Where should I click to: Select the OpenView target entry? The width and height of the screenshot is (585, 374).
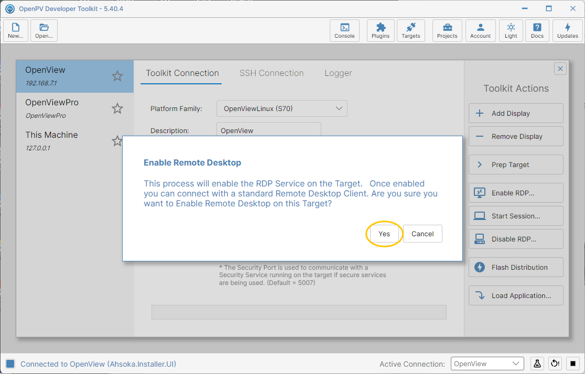pyautogui.click(x=75, y=76)
